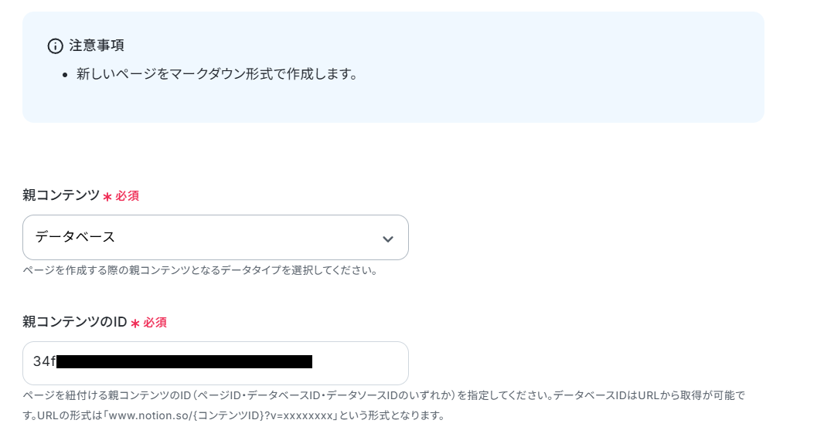Select the データベース text in the combo box
The image size is (824, 437).
click(x=75, y=237)
